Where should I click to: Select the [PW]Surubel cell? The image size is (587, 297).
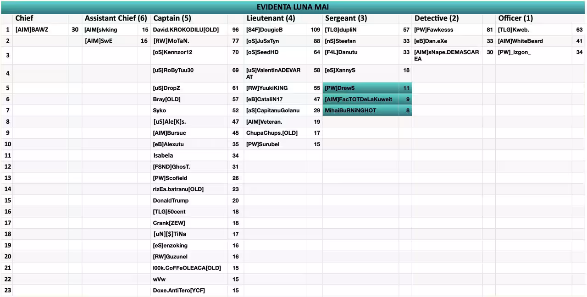tap(275, 144)
